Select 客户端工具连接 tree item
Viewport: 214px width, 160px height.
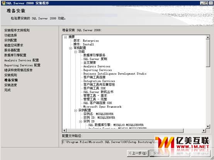point(94,77)
